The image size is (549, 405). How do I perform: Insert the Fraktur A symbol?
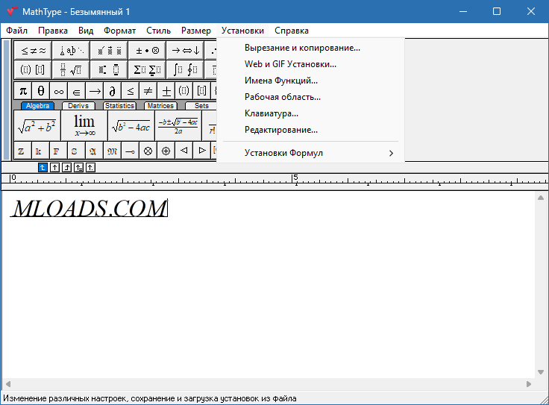coord(95,151)
